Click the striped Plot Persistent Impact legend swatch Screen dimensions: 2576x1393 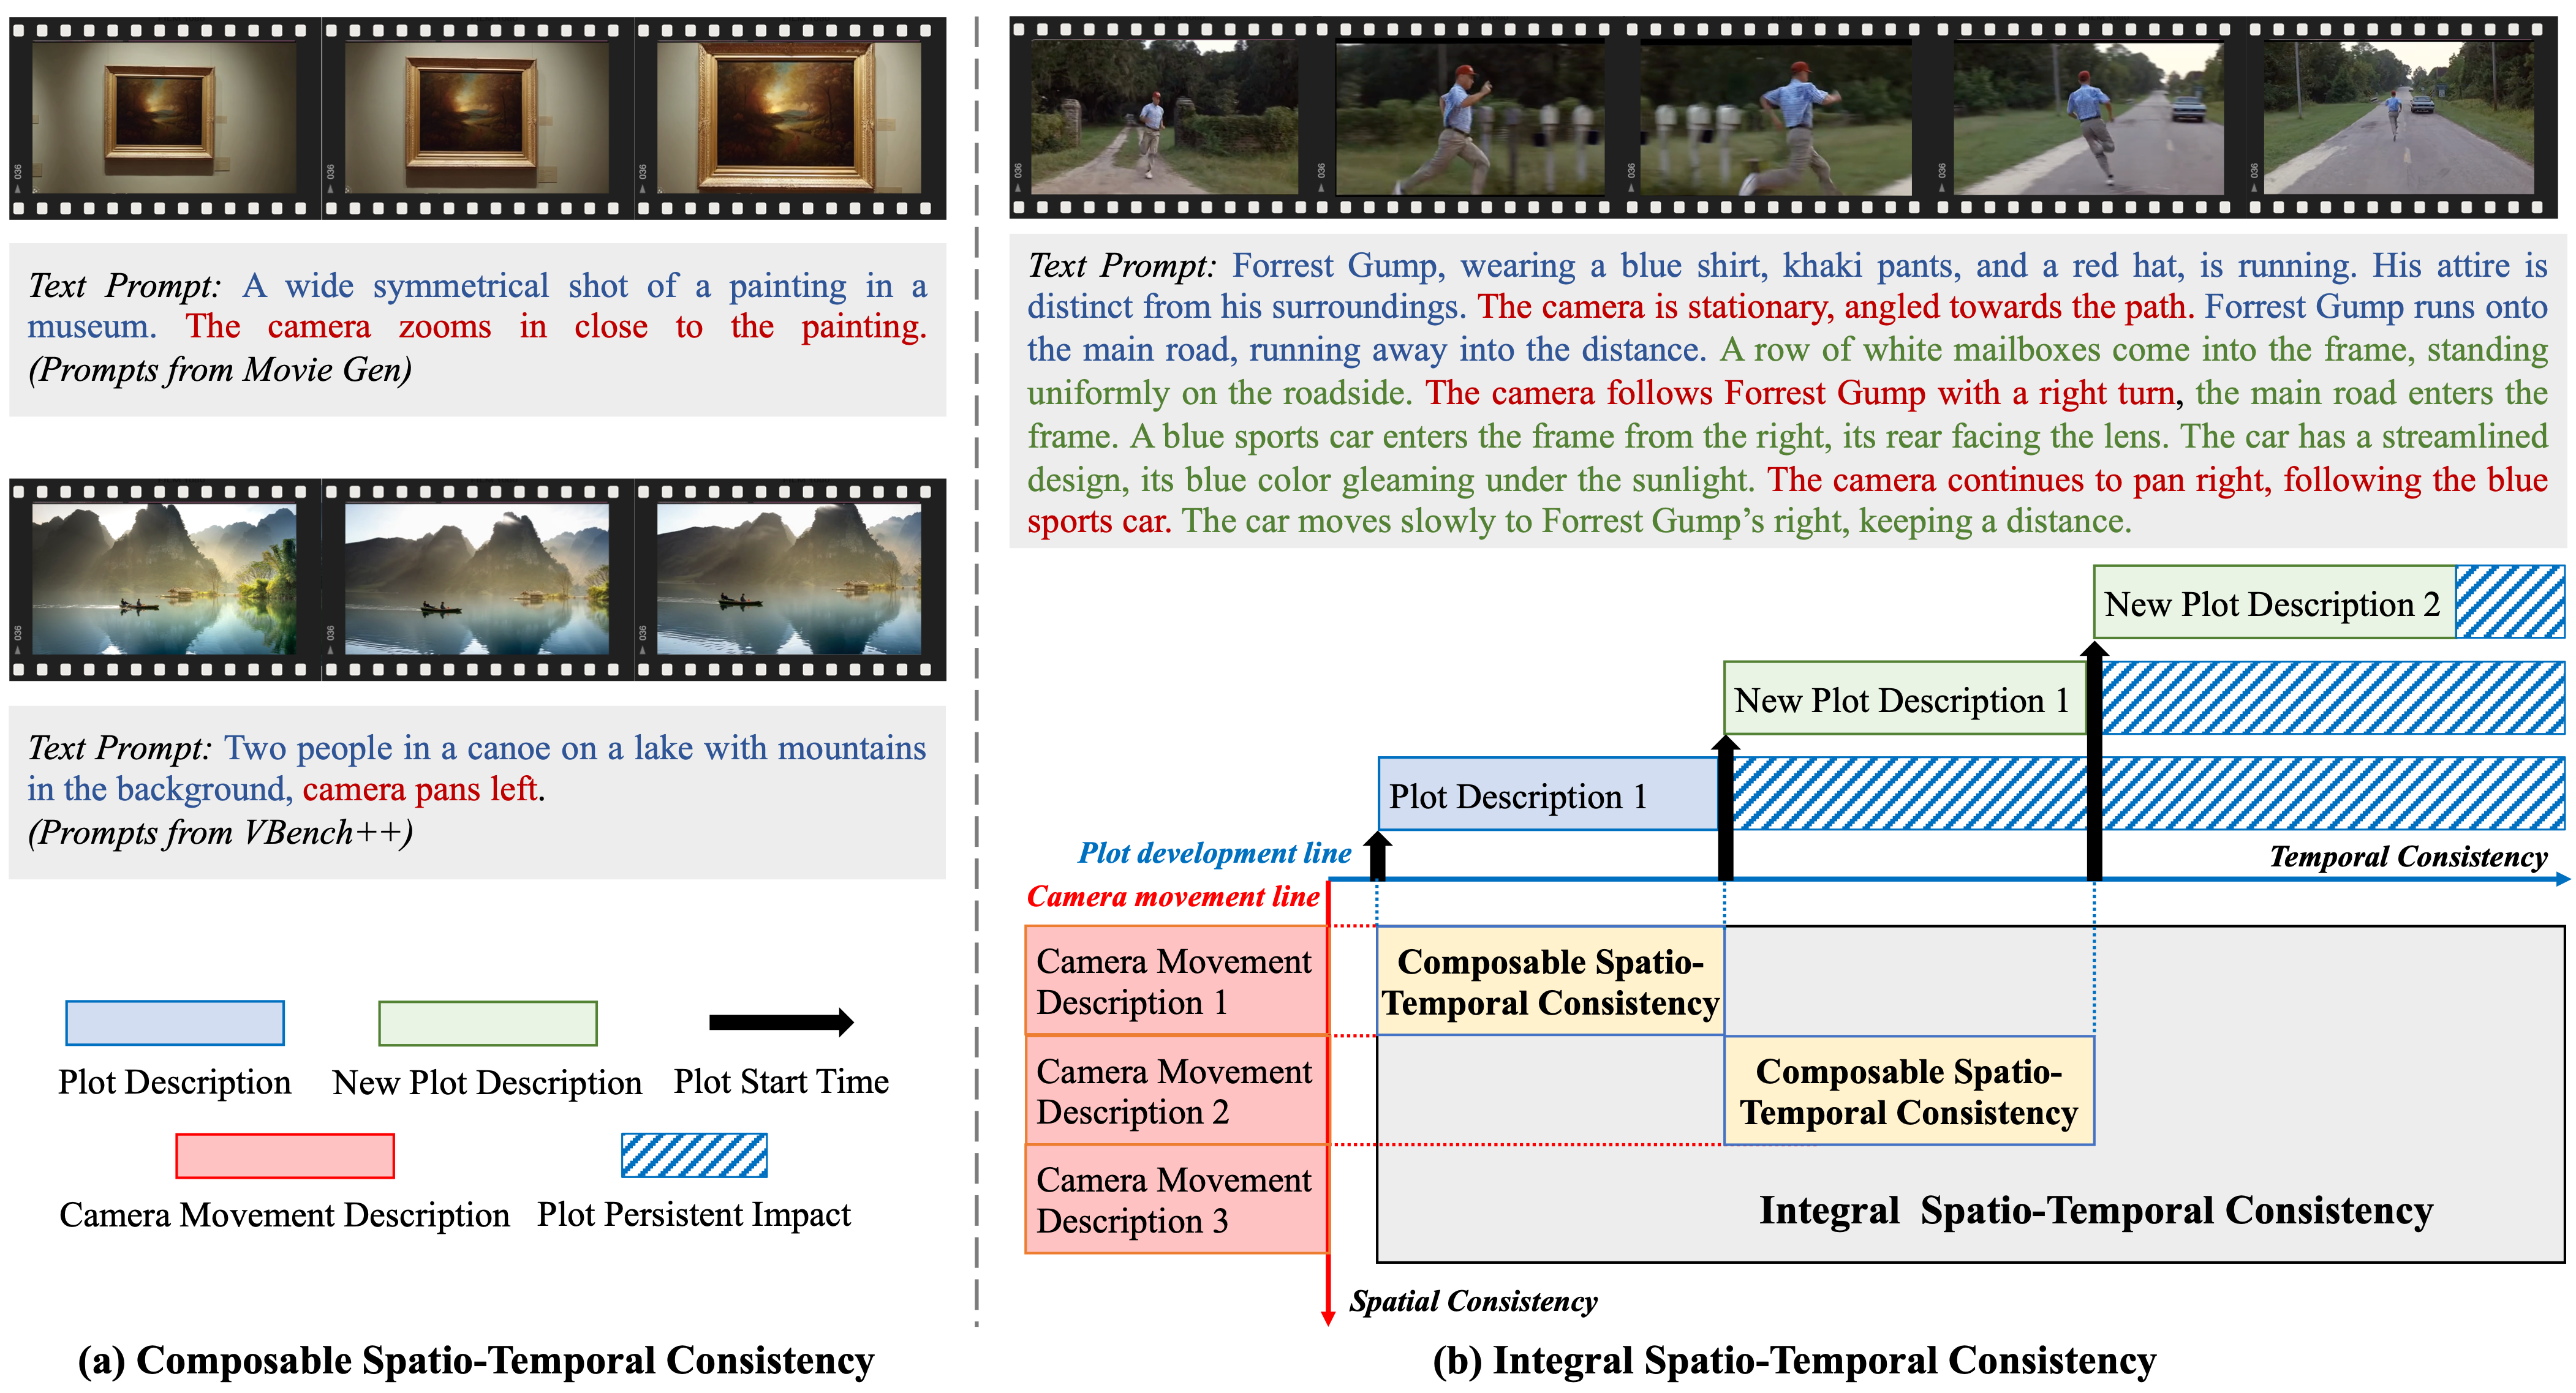pos(694,1156)
